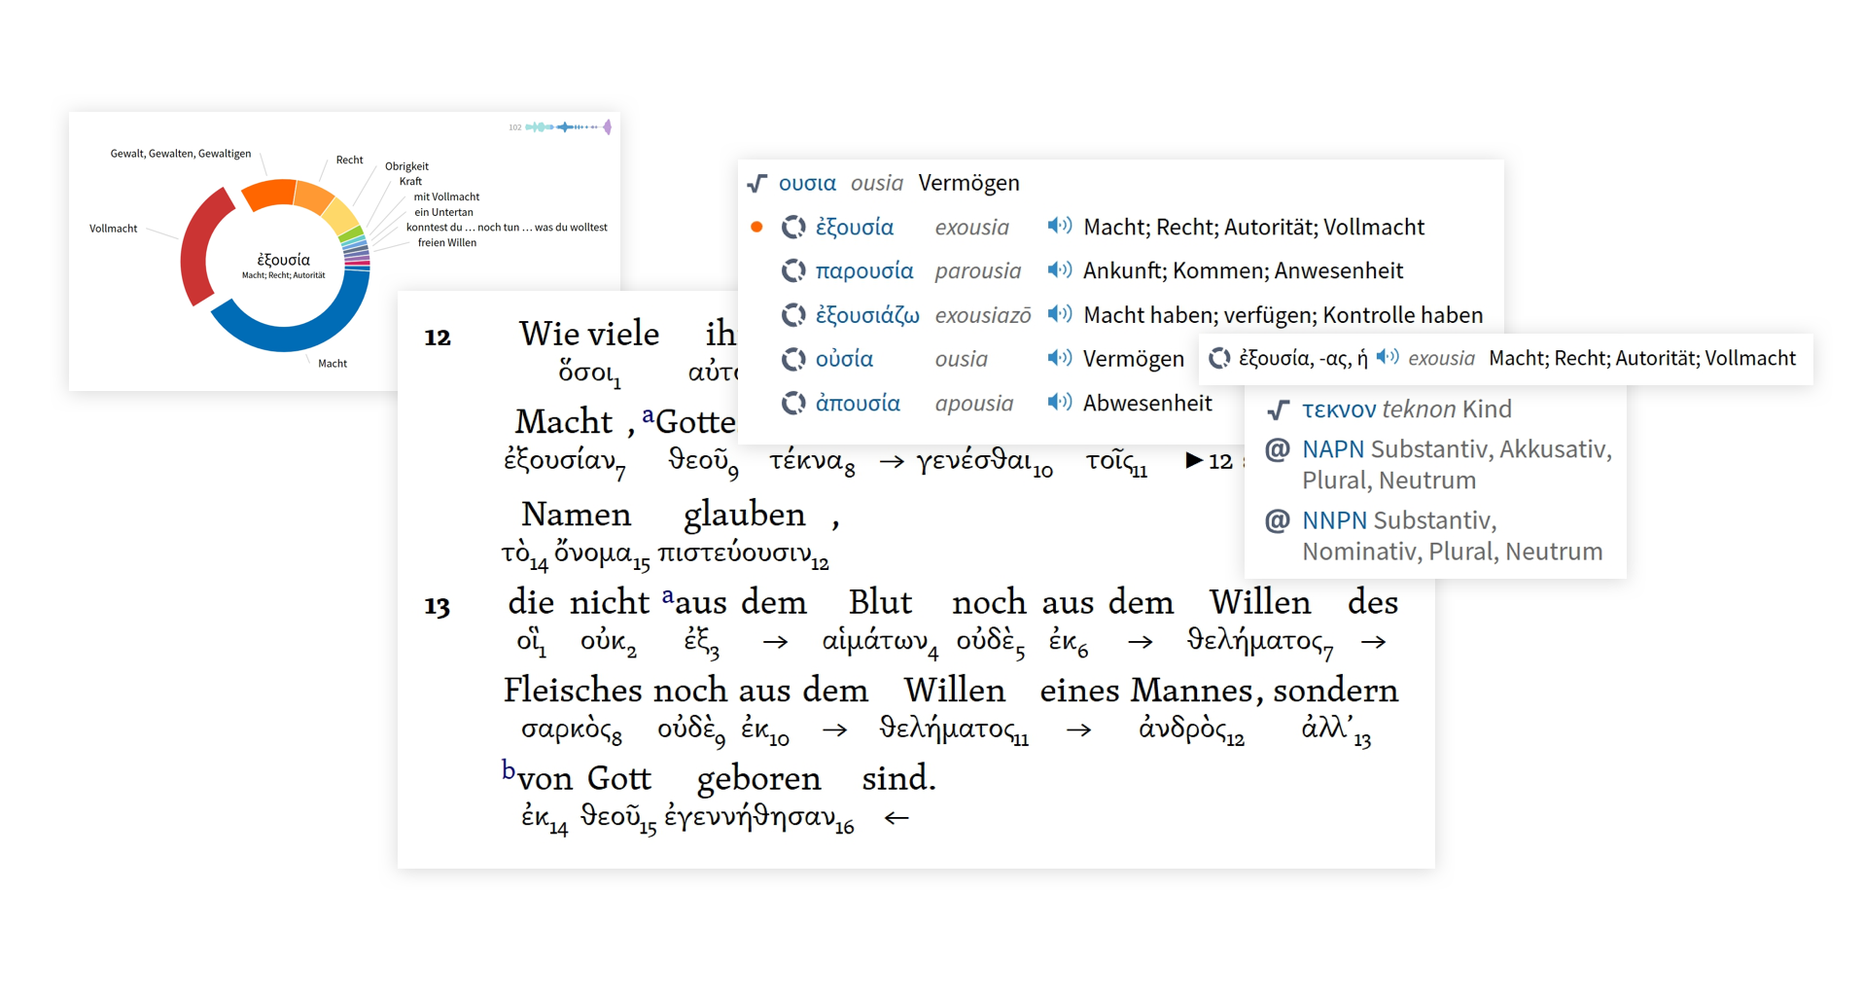Screen dimensions: 1863x998
Task: Click the Vollmacht chart label
Action: coord(114,229)
